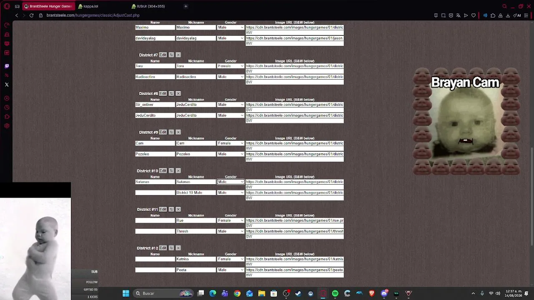This screenshot has height=300, width=534.
Task: Open the browser search icon at top right
Action: tap(504, 6)
